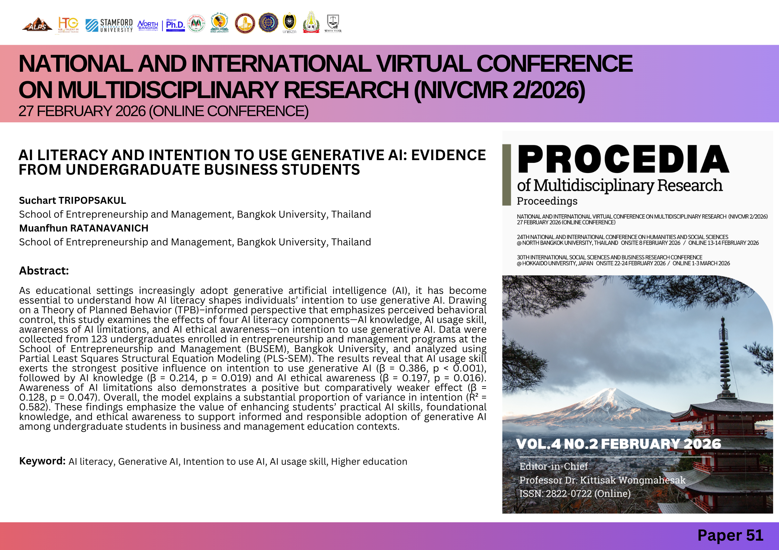Click the Paper 51 label in footer
This screenshot has height=550, width=779.
point(730,535)
